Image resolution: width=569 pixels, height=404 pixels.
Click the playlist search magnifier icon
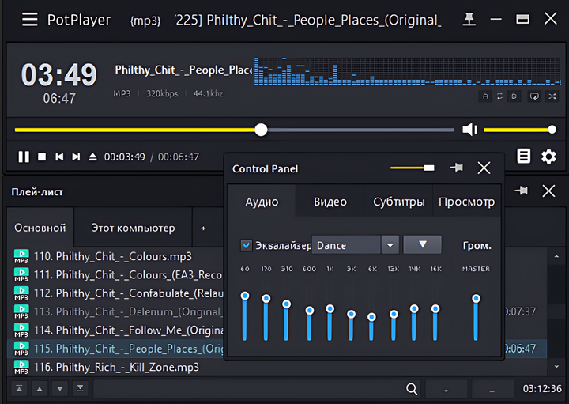click(x=412, y=389)
